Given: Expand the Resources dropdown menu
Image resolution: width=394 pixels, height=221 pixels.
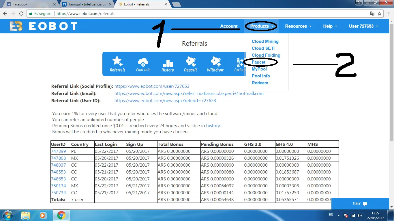Looking at the screenshot, I should click(x=298, y=26).
